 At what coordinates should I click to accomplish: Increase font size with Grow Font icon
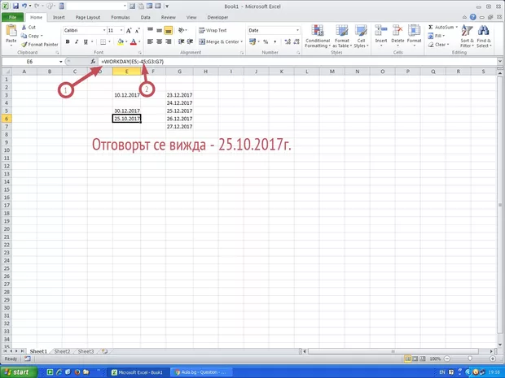(129, 31)
